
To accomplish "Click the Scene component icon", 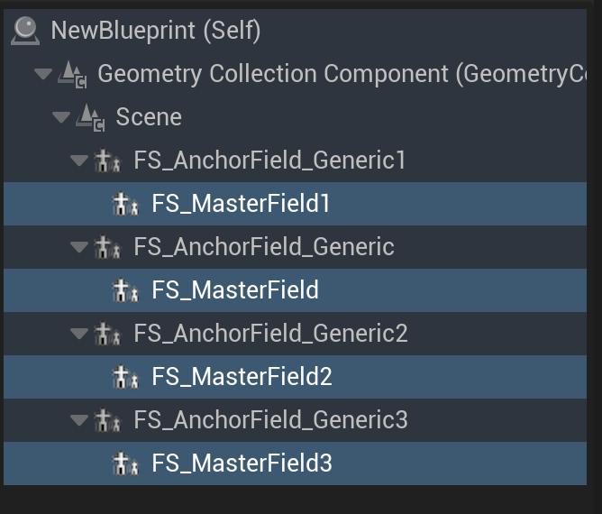I will (90, 117).
